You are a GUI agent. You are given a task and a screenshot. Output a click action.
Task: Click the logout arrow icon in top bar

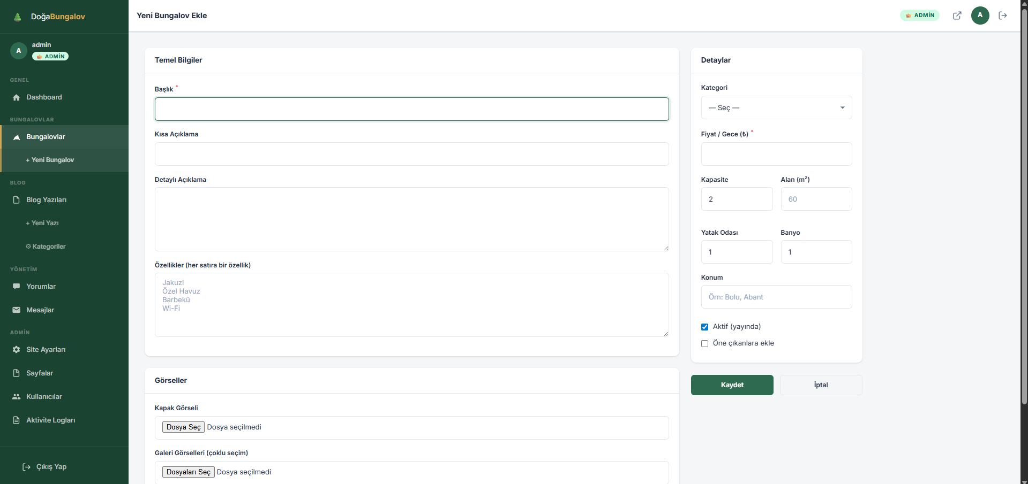click(x=1003, y=16)
